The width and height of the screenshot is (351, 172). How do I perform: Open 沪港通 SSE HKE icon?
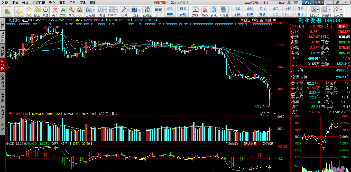pos(224,12)
